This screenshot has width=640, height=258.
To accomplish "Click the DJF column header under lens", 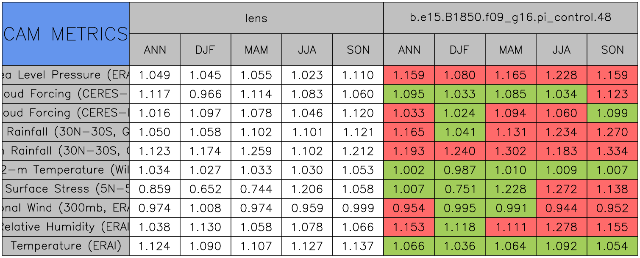I will 206,50.
